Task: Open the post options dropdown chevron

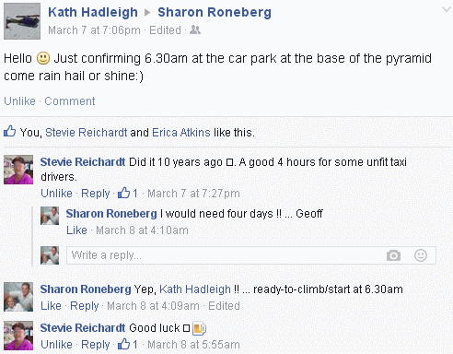Action: tap(446, 10)
